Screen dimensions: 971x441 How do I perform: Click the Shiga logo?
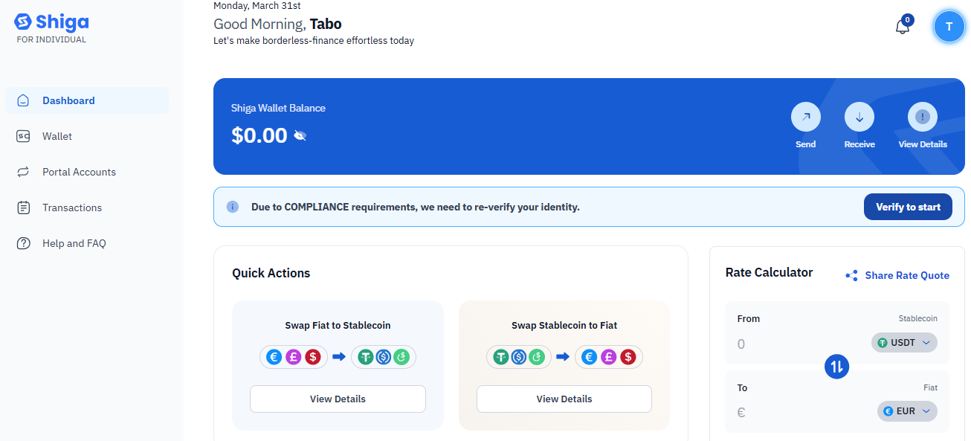coord(51,22)
